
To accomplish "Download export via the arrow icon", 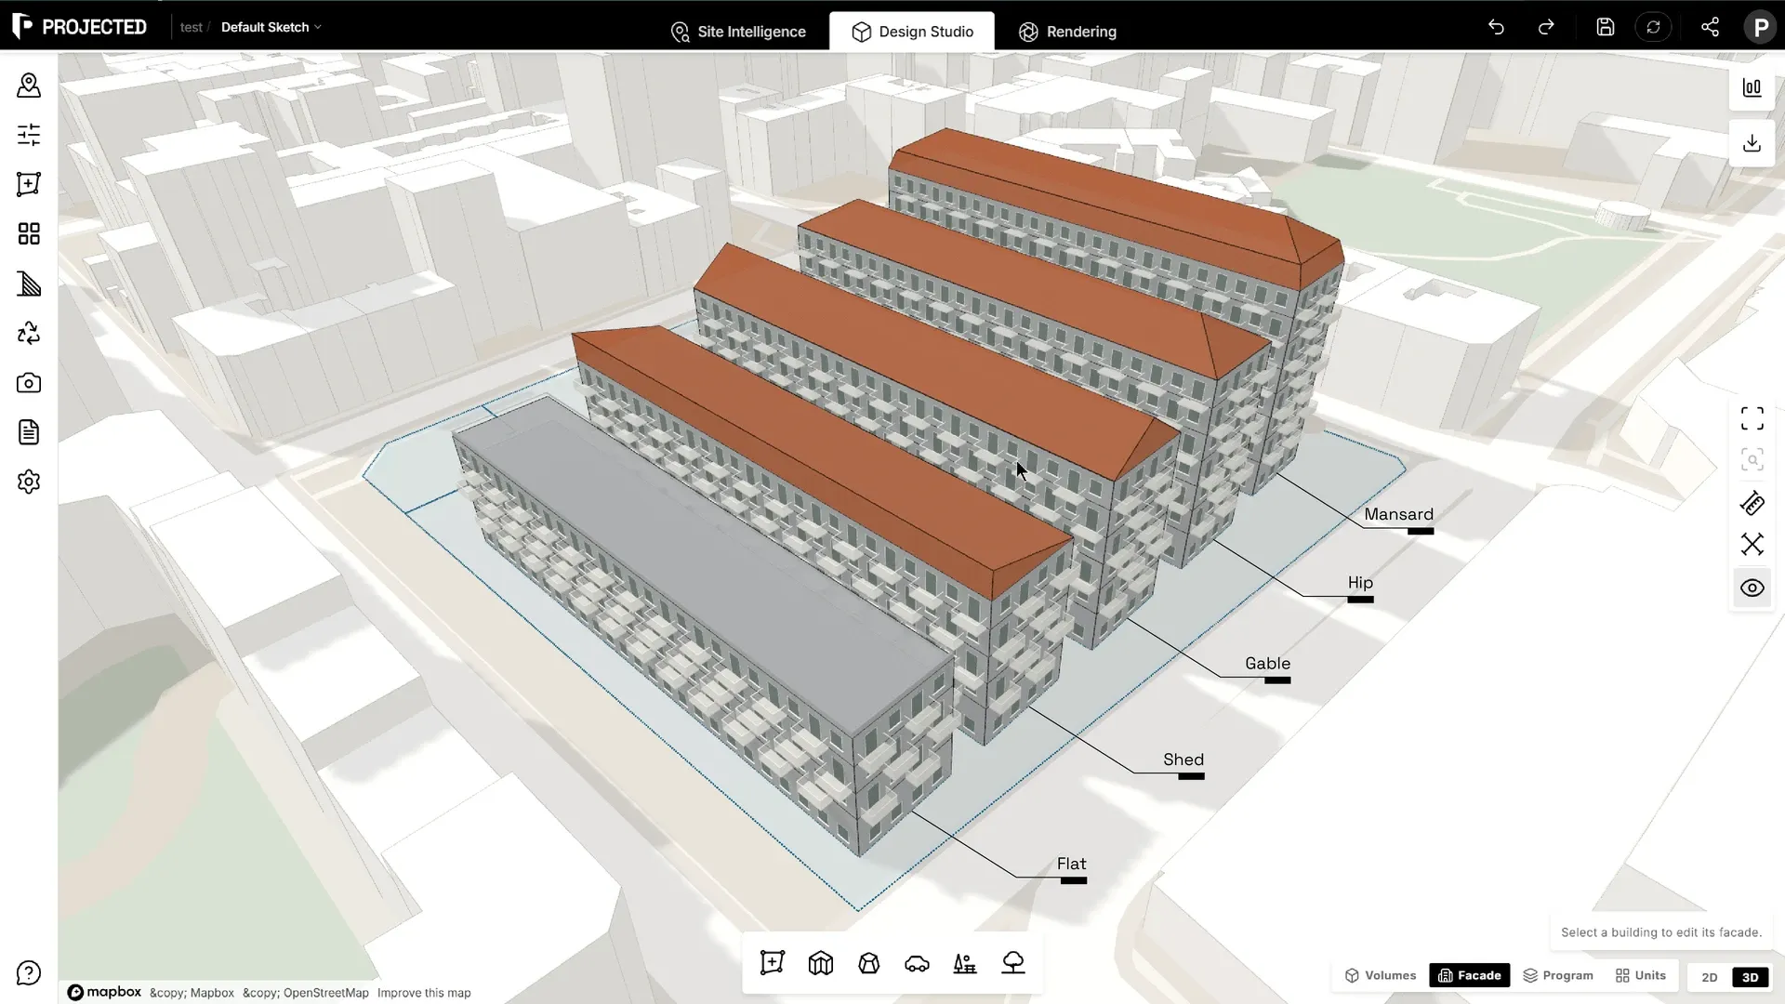I will pyautogui.click(x=1752, y=143).
